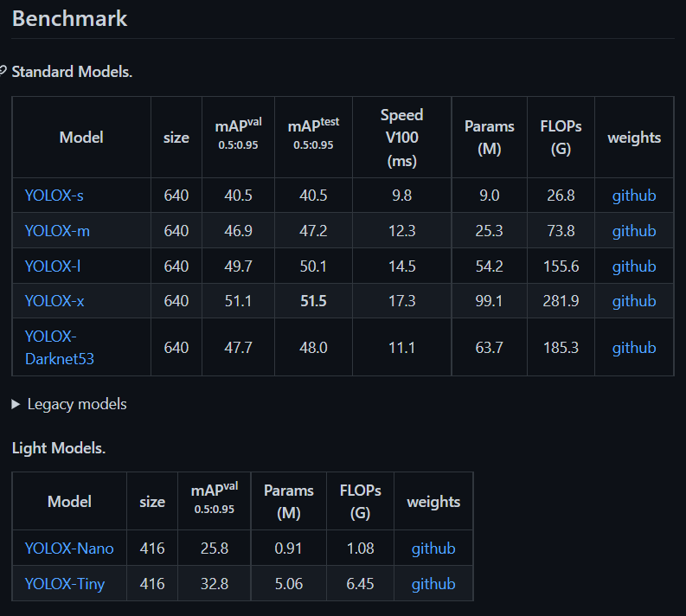
Task: Select YOLOX-s params value 9.0
Action: [489, 196]
